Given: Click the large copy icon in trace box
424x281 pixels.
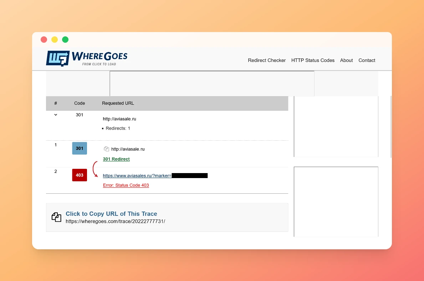Looking at the screenshot, I should [x=56, y=217].
